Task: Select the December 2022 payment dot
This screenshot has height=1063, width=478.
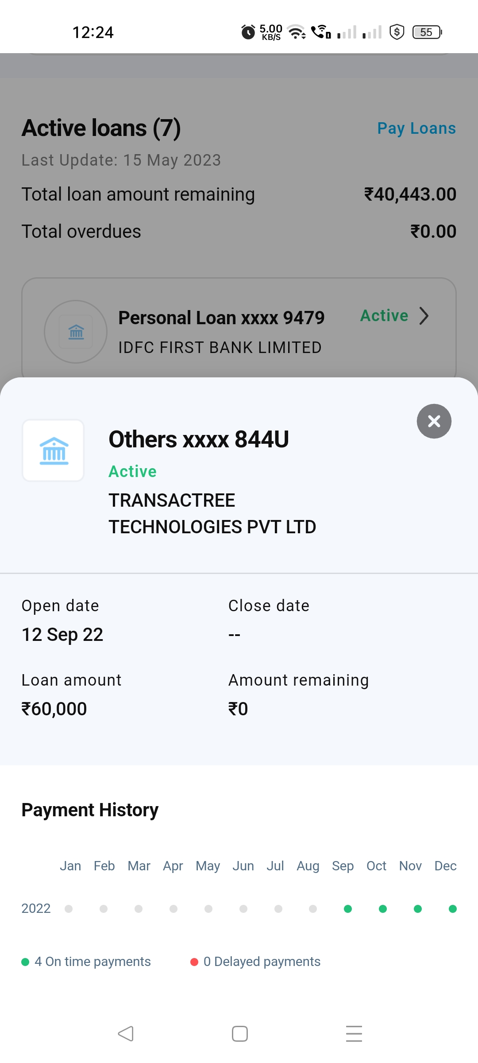Action: (x=452, y=909)
